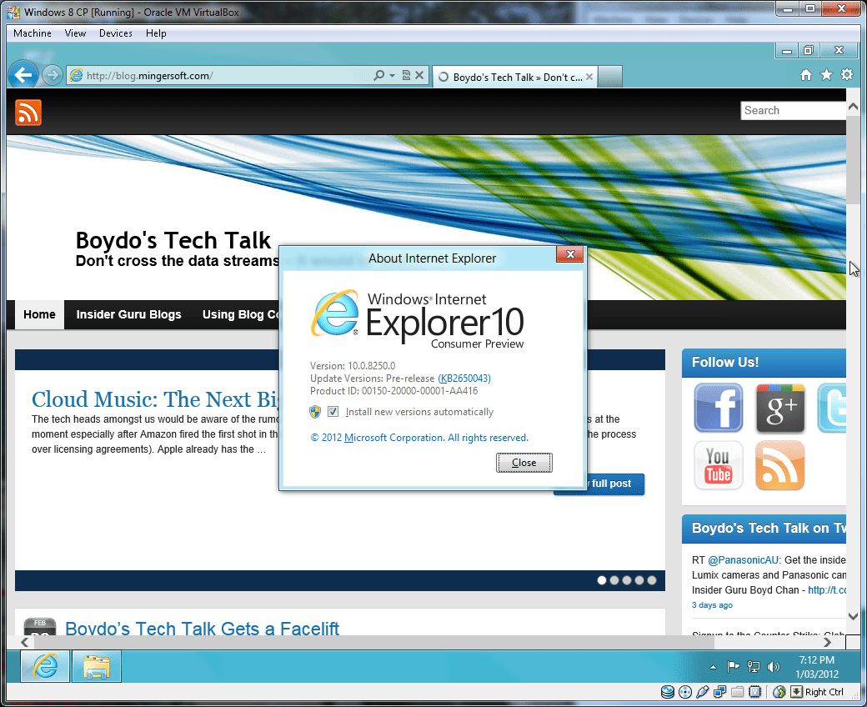
Task: Click the VirtualBox network status icon
Action: coord(720,691)
